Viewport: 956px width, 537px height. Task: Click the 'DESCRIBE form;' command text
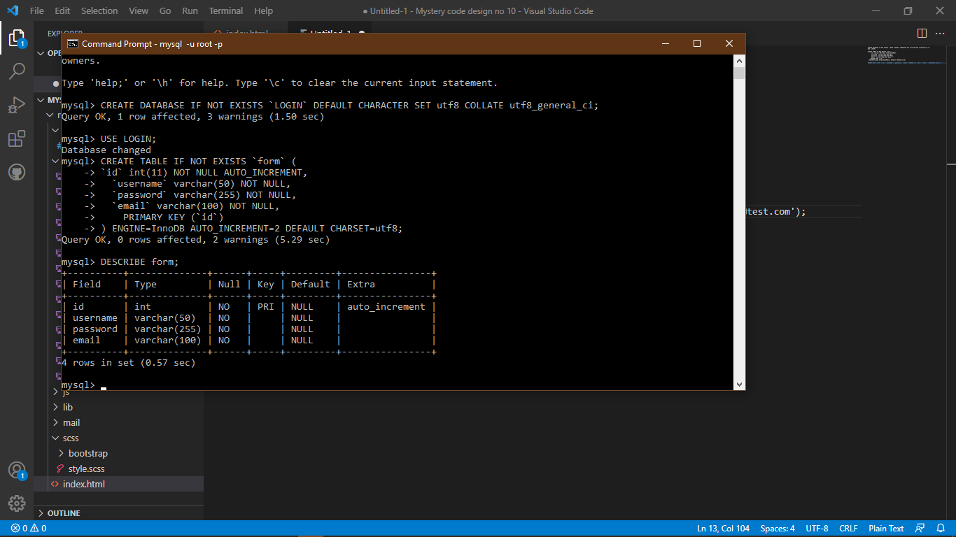pos(140,262)
